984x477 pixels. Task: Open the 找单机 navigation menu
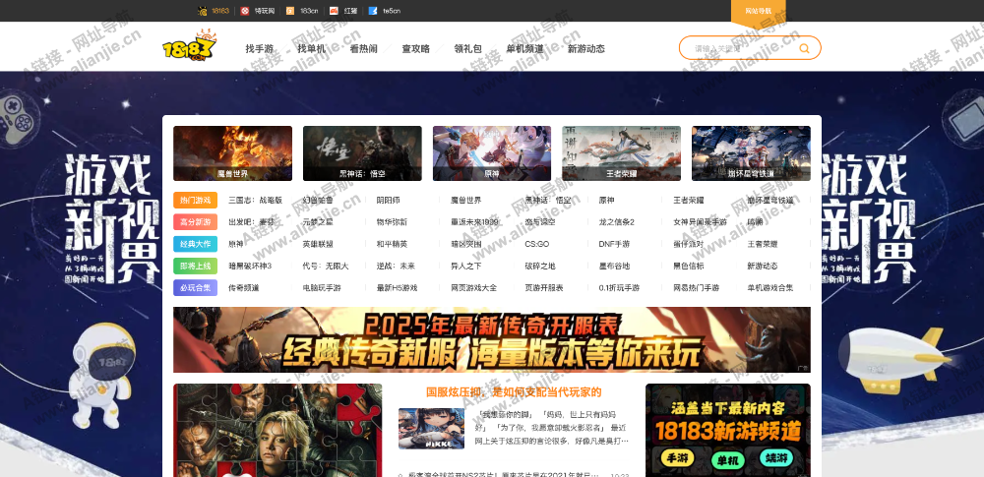[311, 49]
